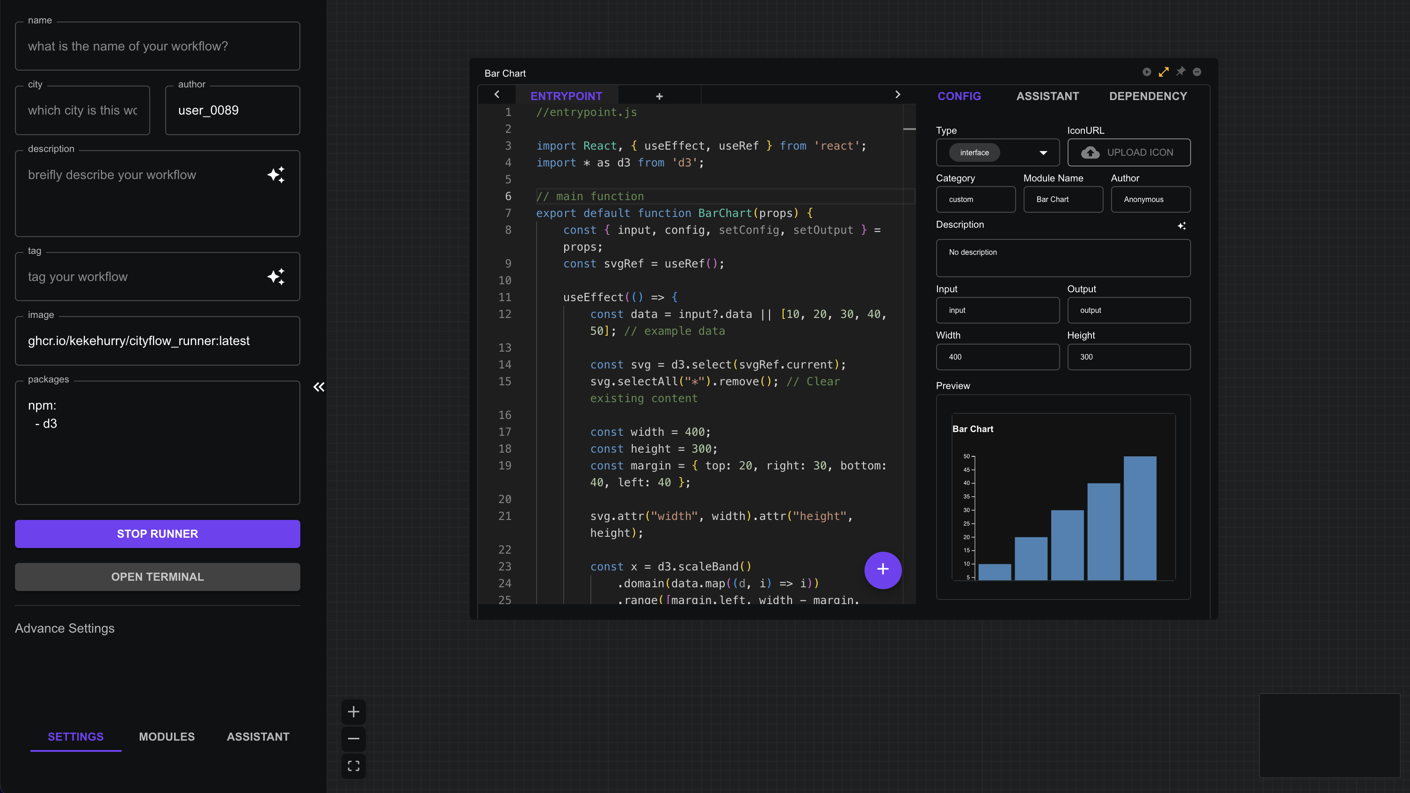Click code line 7 export default function

click(674, 213)
